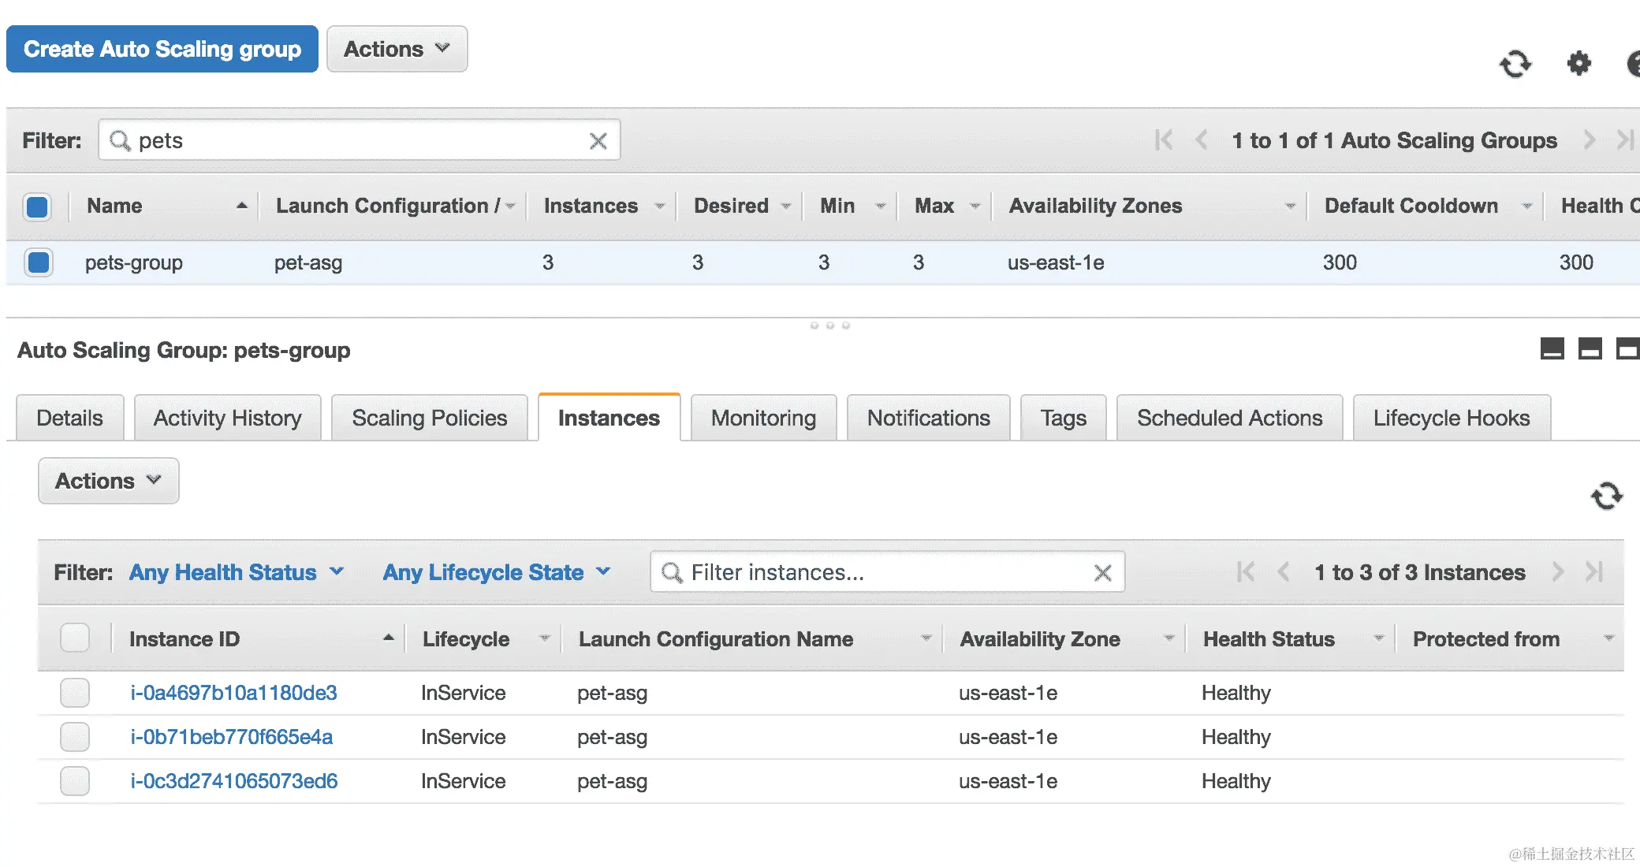Refresh the instances list in lower panel

pyautogui.click(x=1606, y=496)
